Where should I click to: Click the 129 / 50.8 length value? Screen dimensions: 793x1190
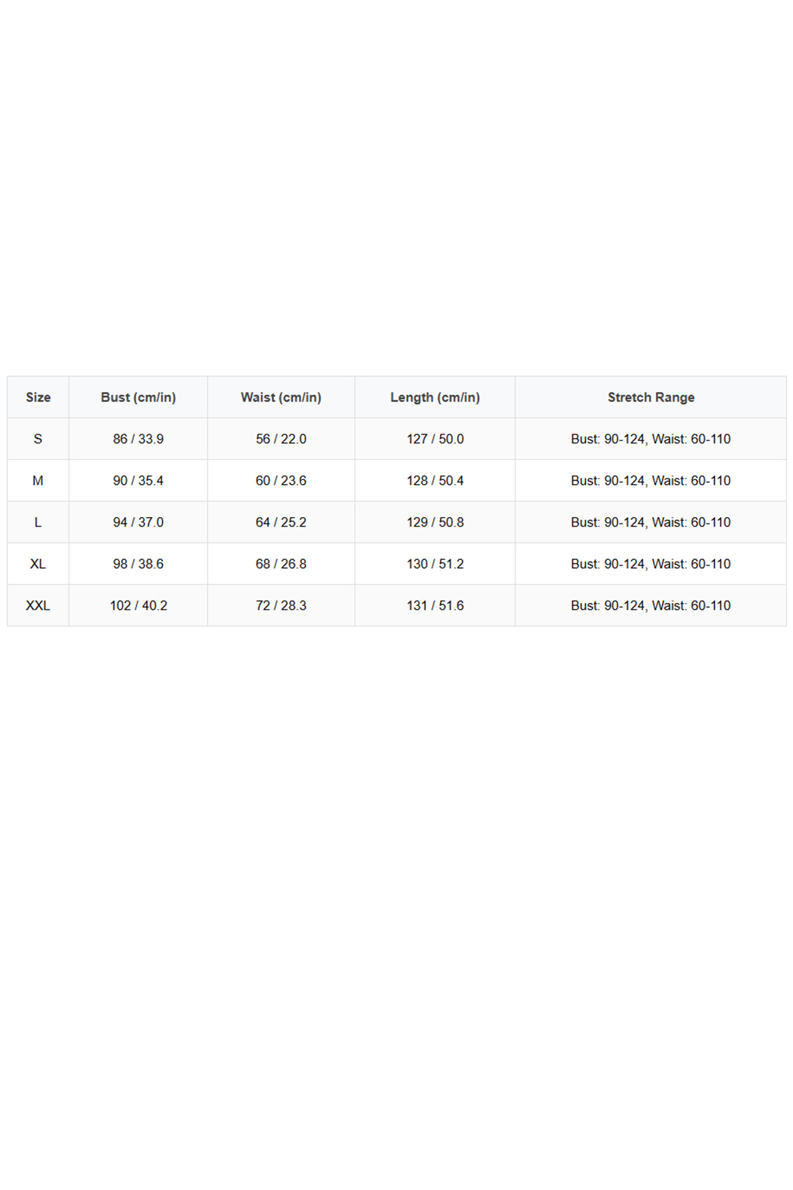(435, 522)
